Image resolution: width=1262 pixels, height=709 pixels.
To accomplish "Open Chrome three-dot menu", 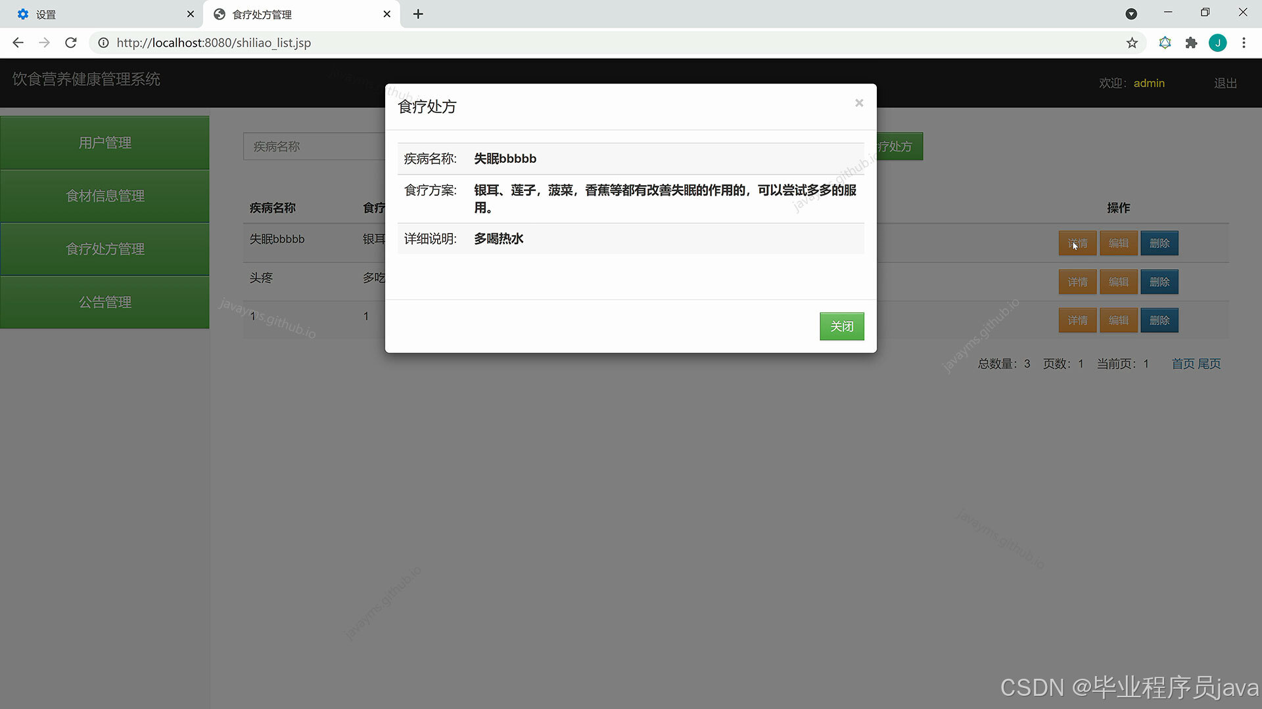I will [1244, 43].
